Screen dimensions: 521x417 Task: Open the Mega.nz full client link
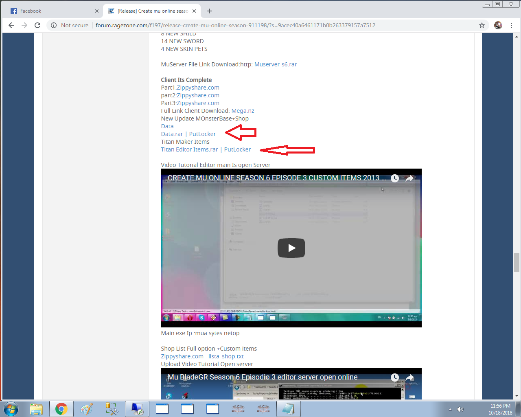(x=243, y=111)
